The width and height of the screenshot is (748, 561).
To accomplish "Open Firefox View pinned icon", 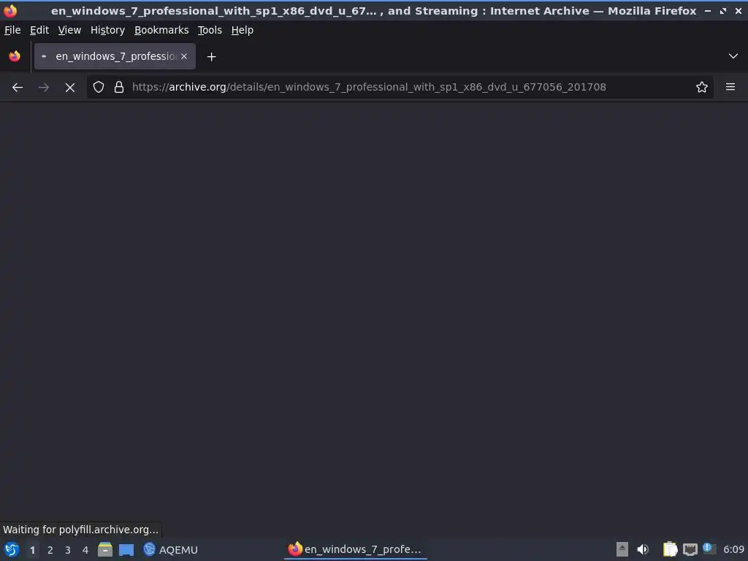I will coord(15,56).
